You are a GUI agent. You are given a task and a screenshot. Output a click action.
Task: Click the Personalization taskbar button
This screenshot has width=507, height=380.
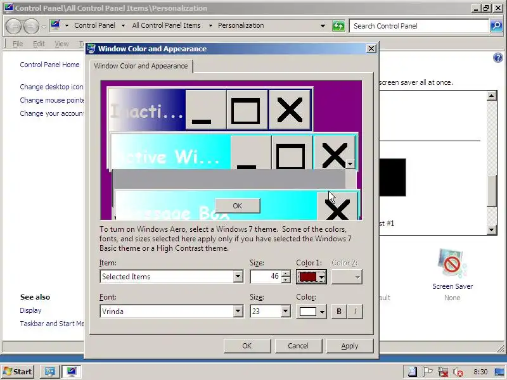pos(72,372)
